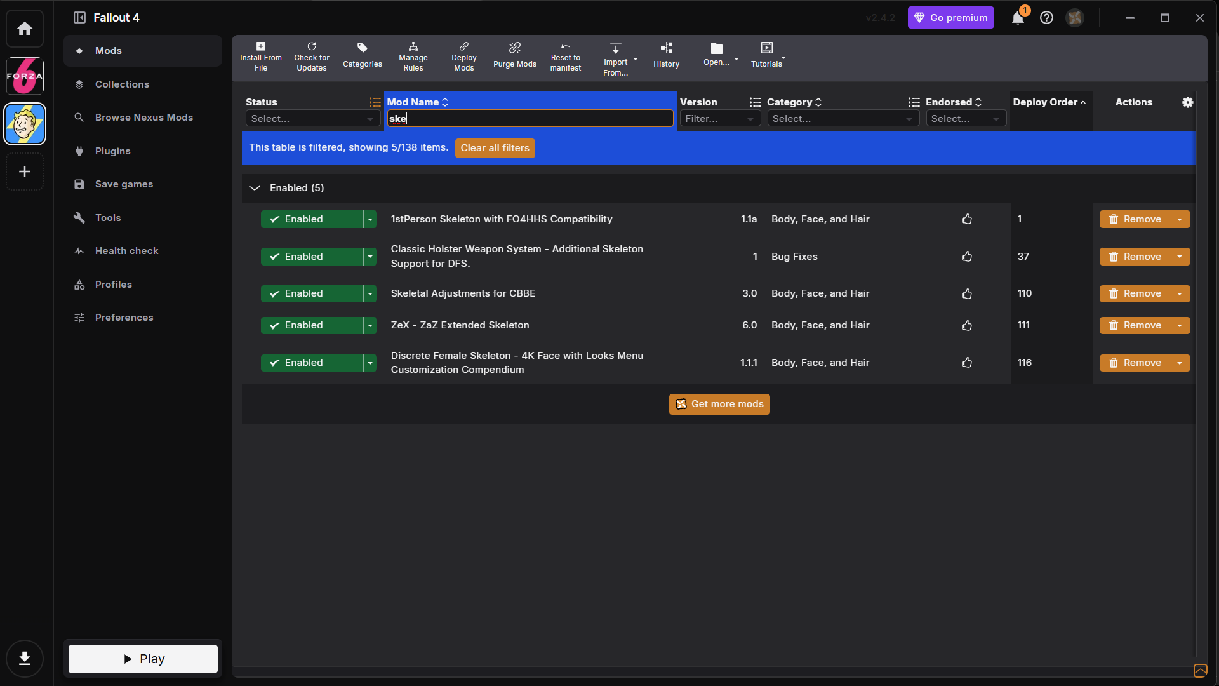The width and height of the screenshot is (1219, 686).
Task: Toggle Enabled on Skeletal Adjustments for CBBE
Action: 312,293
